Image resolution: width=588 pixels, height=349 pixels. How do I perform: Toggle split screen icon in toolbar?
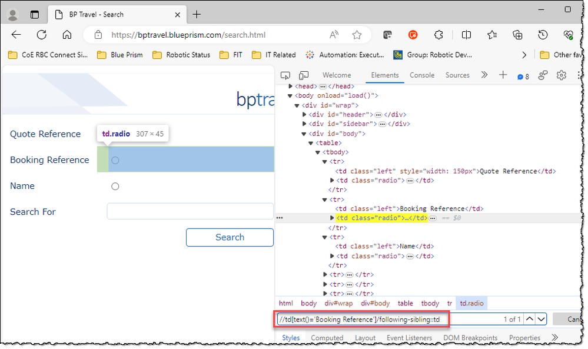pyautogui.click(x=466, y=35)
